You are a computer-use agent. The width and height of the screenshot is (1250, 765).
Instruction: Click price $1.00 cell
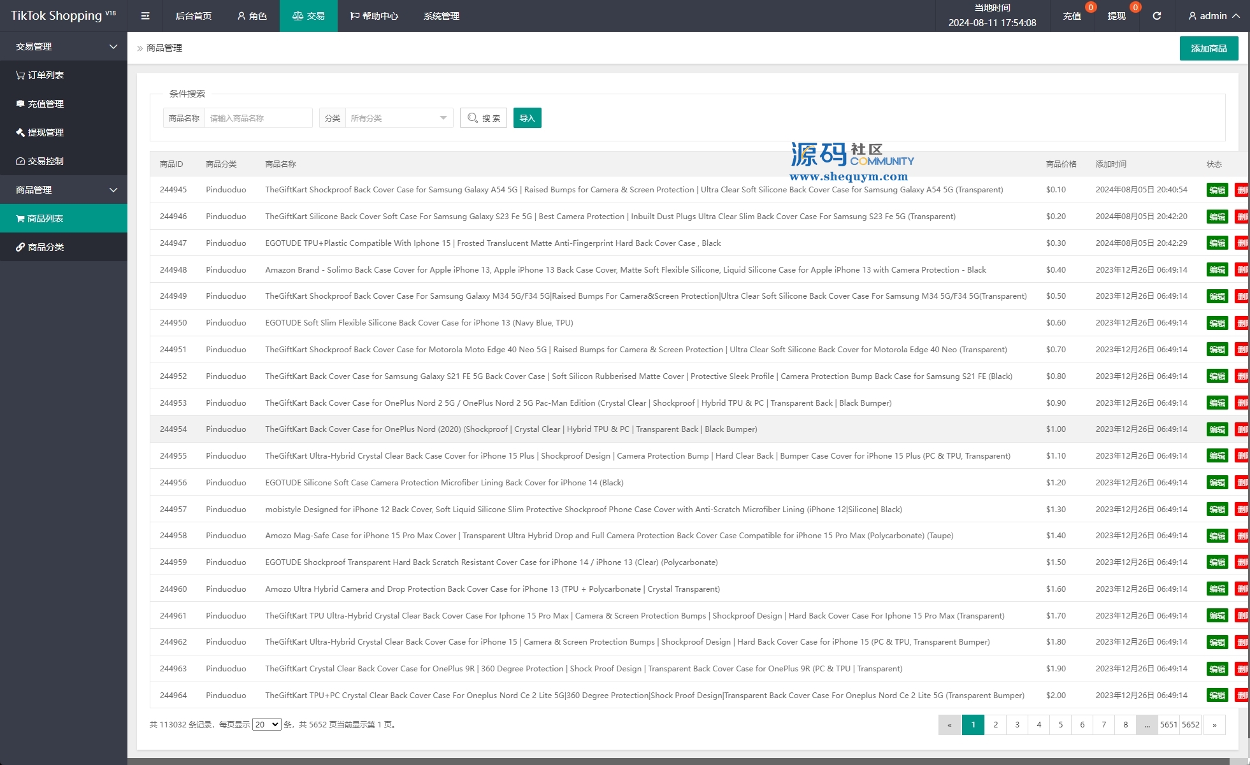tap(1056, 429)
